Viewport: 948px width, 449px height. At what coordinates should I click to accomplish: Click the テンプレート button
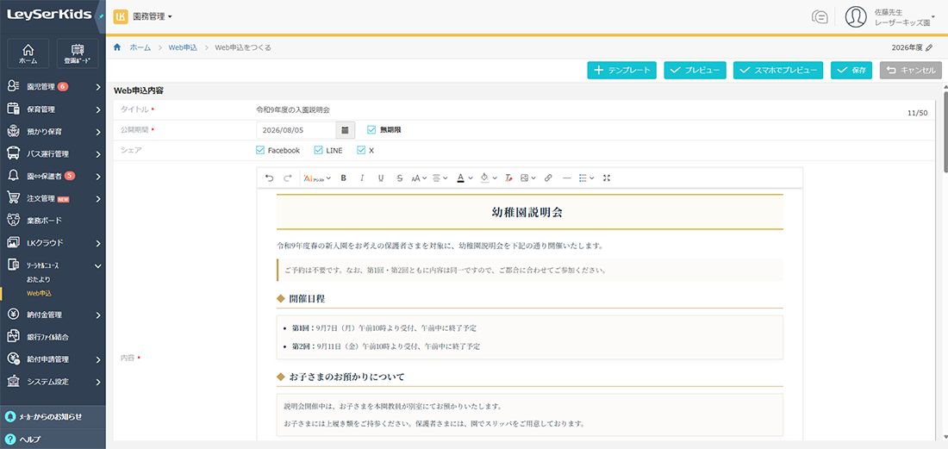(621, 70)
